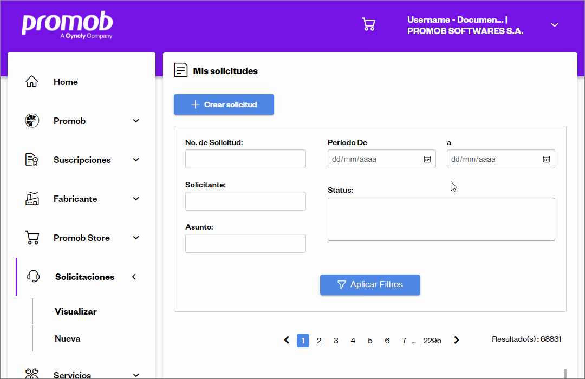Click the Mis solicitudes heading
This screenshot has height=379, width=585.
pos(225,71)
